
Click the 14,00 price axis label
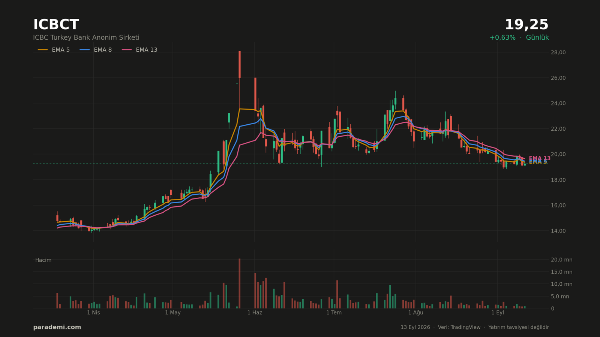tap(558, 231)
